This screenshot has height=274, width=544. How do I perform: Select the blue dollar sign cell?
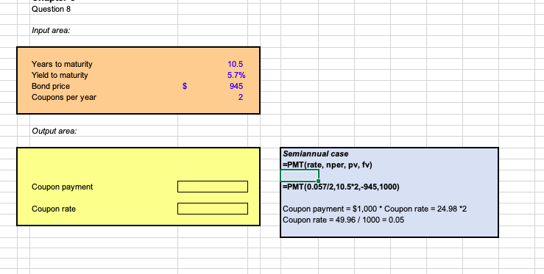[x=185, y=86]
